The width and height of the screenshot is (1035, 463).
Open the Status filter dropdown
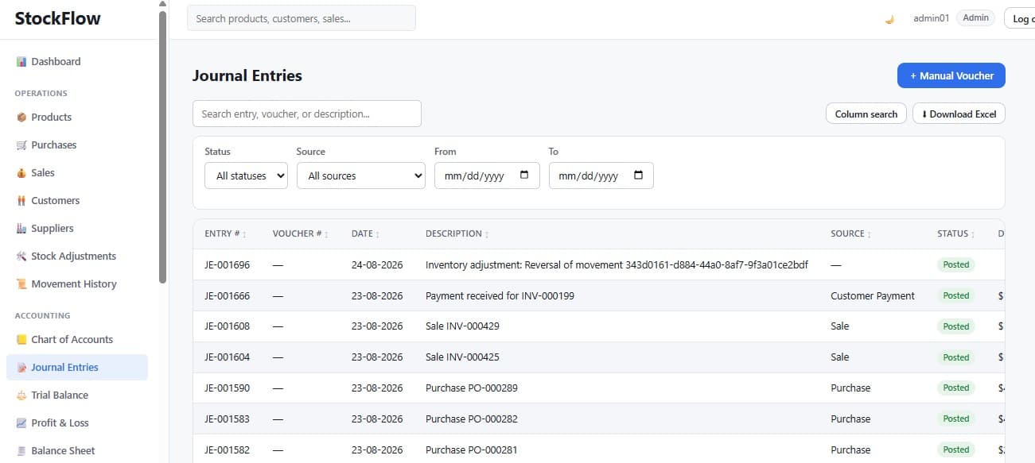coord(247,176)
